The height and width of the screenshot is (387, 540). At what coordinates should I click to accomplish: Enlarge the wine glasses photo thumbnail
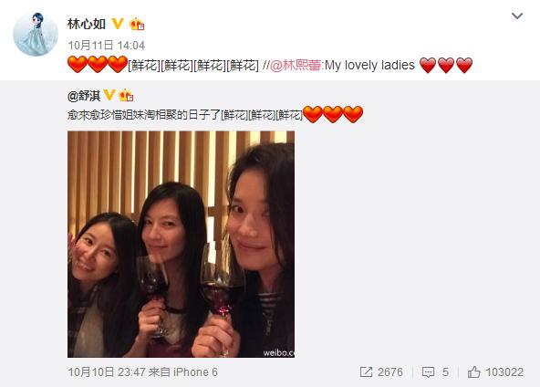[x=181, y=244]
